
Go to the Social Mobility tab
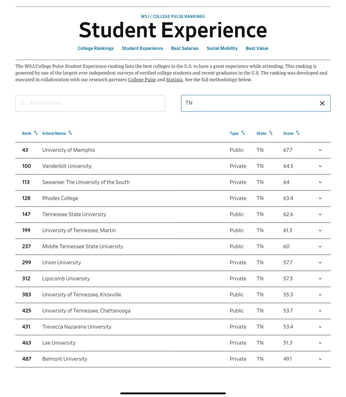click(x=222, y=48)
